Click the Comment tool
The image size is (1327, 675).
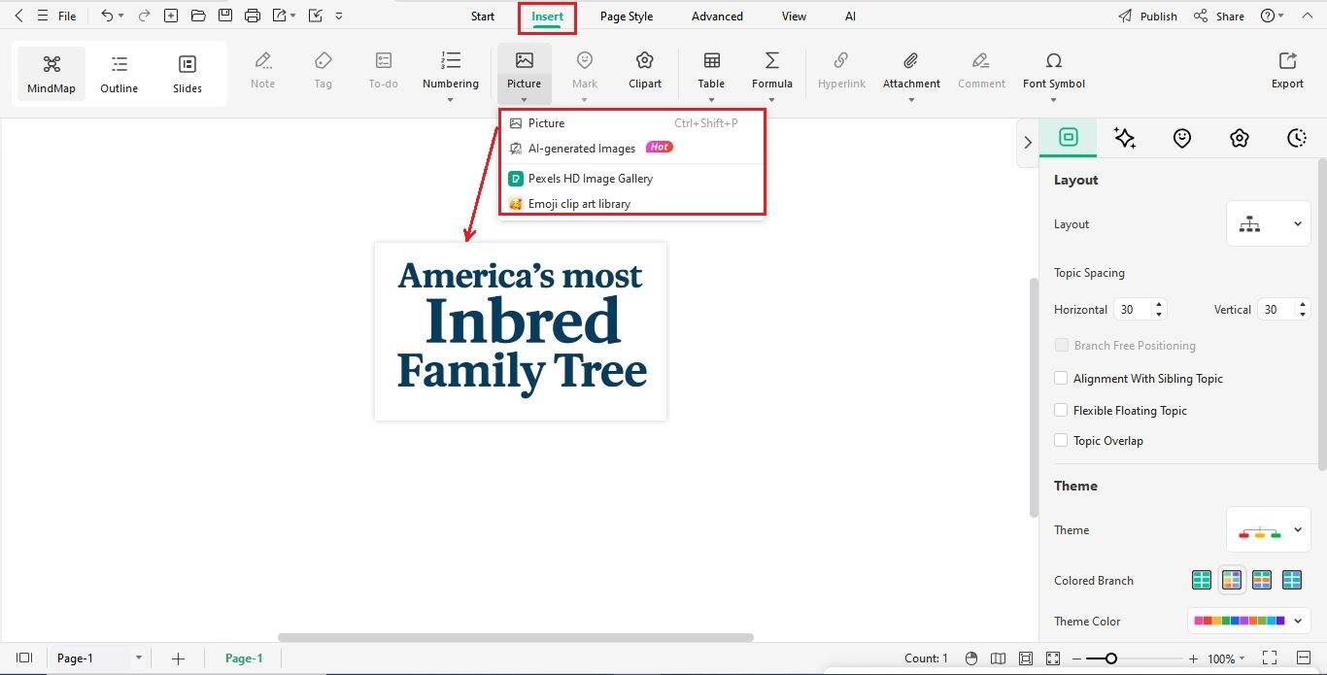click(981, 71)
